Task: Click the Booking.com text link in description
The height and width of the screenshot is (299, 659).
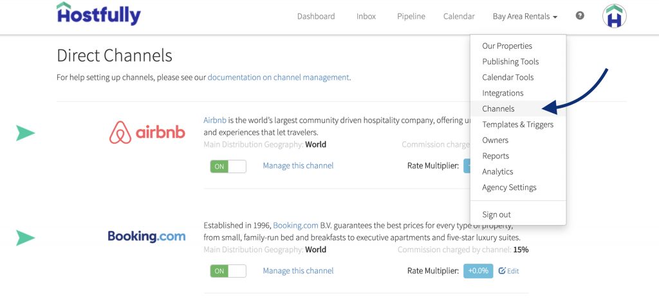Action: (295, 225)
